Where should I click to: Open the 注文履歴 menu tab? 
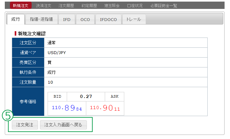coord(66,5)
